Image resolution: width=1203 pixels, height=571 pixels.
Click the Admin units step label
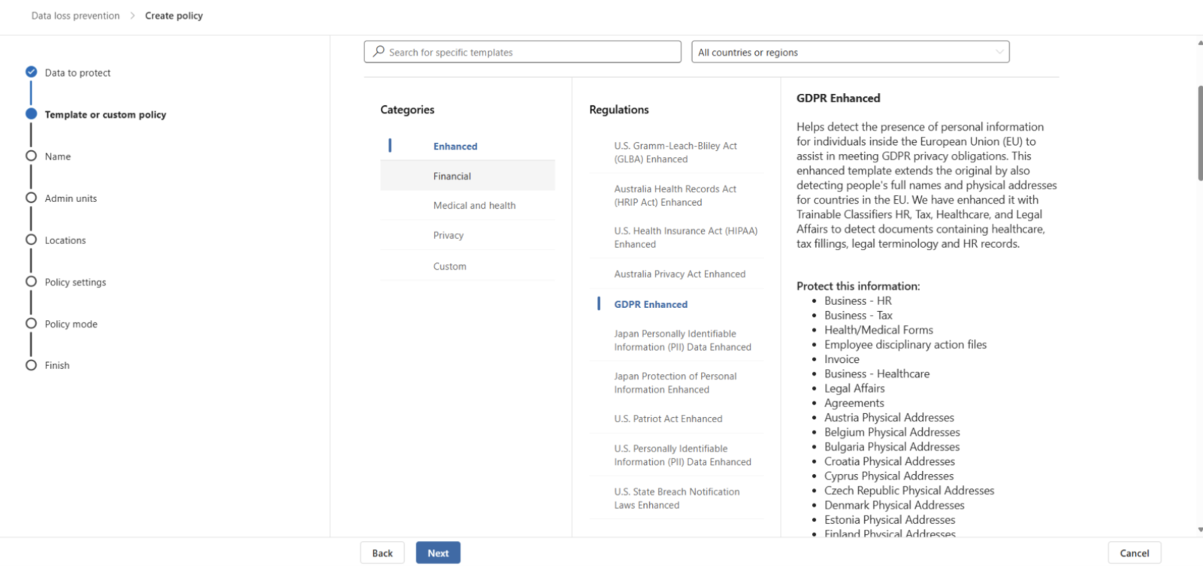click(71, 198)
